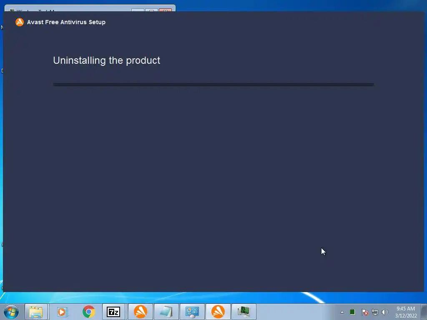
Task: Select Avast taskbar button beside Task Manager
Action: 218,312
